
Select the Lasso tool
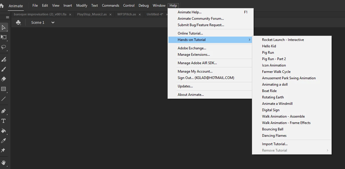tap(3, 47)
